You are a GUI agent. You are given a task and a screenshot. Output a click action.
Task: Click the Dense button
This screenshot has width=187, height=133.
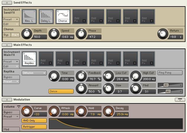click(61, 91)
